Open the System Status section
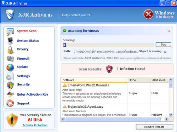177x132 pixels. (x=28, y=41)
